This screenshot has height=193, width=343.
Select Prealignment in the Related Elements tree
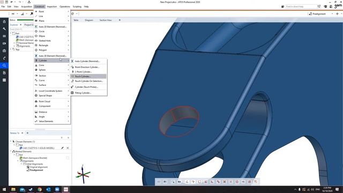(36, 170)
